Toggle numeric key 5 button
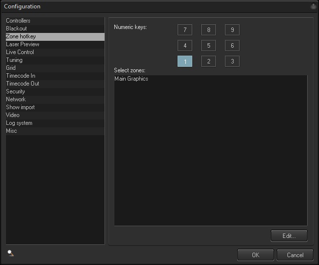 (x=208, y=46)
